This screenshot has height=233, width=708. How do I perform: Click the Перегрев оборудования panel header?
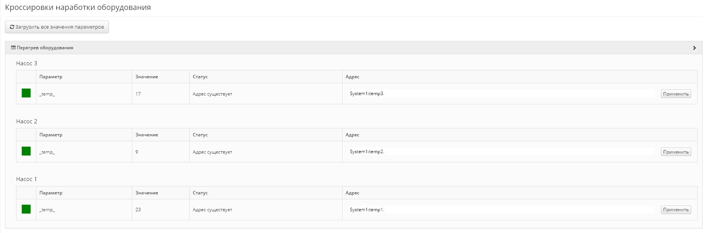coord(354,48)
